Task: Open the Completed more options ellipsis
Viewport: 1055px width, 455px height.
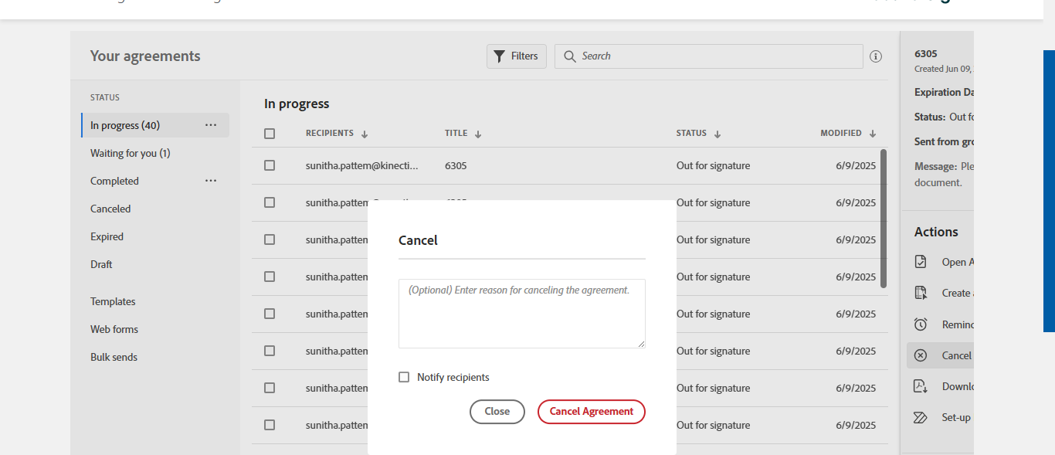Action: 211,181
